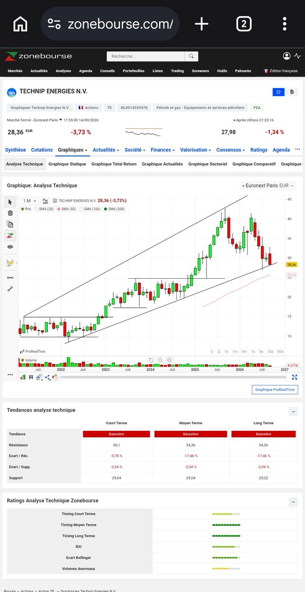Open the Marché Fermé - Euronext Paris selector
The width and height of the screenshot is (305, 592).
pos(35,120)
